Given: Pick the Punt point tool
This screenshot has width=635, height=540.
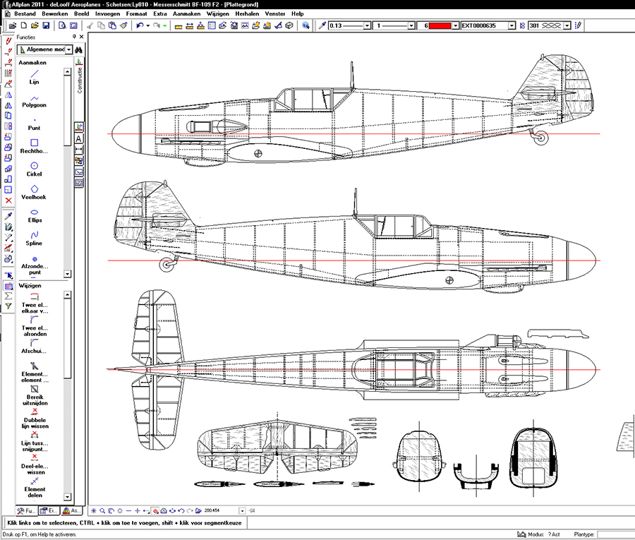Looking at the screenshot, I should click(x=34, y=124).
